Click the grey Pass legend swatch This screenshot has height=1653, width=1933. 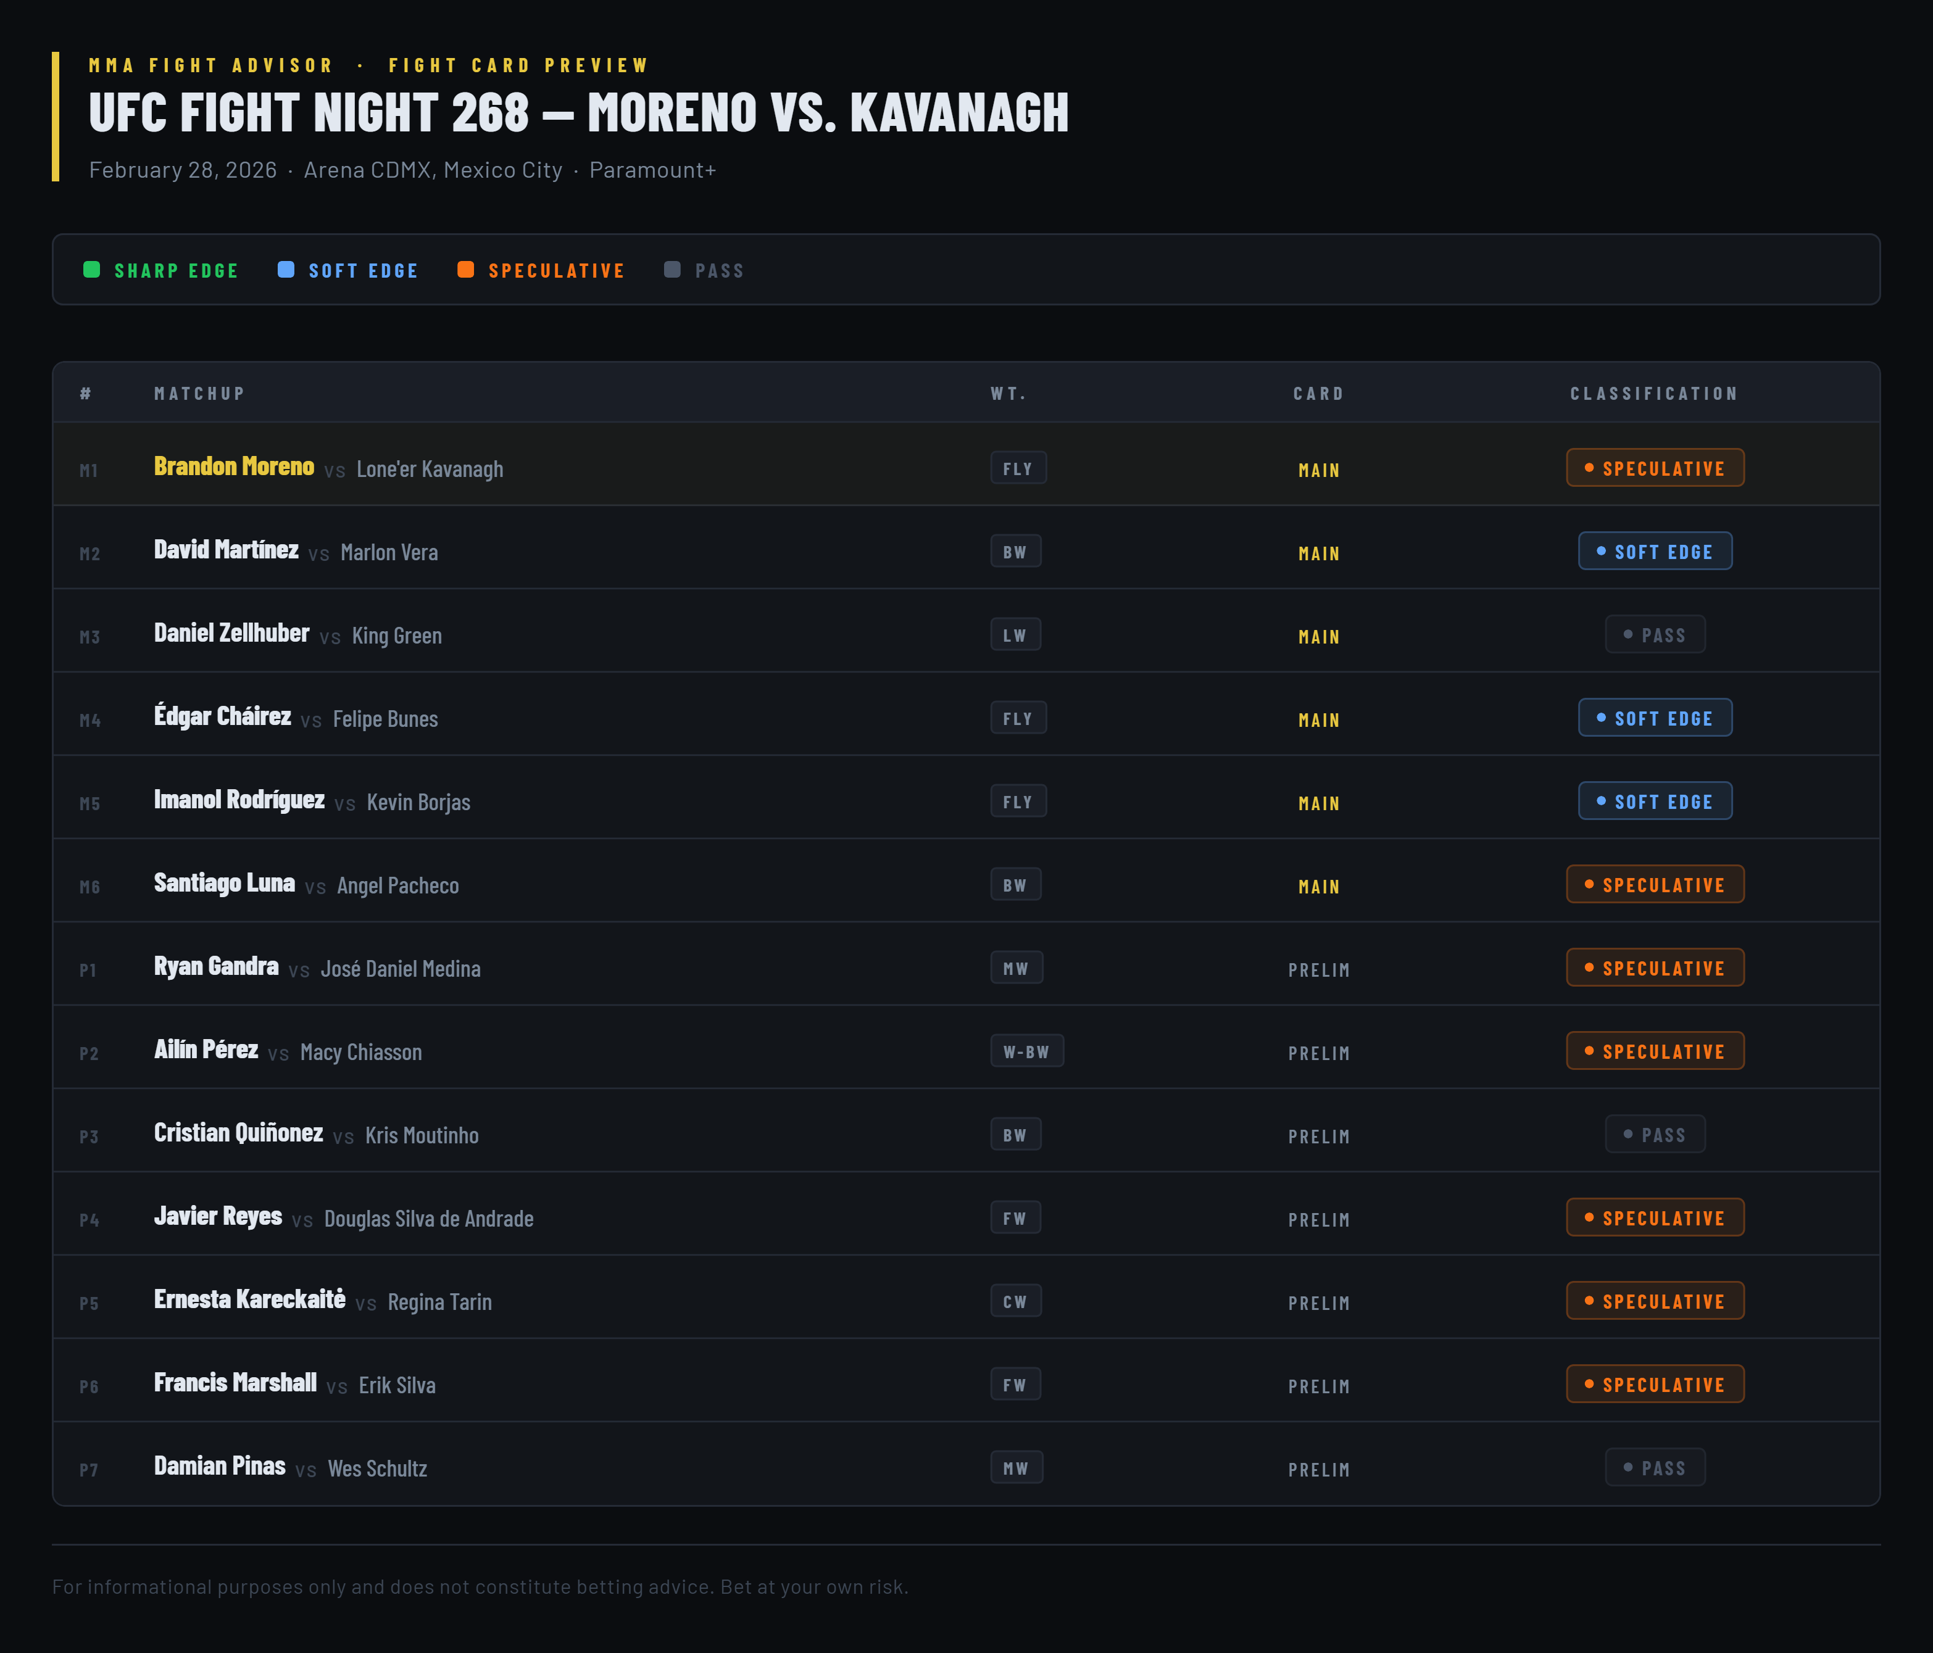671,270
